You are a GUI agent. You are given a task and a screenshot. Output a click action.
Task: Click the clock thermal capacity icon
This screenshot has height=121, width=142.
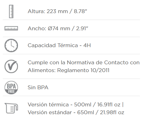click(x=11, y=45)
